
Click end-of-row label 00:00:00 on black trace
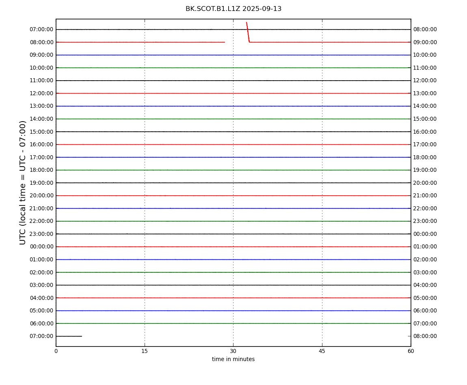pyautogui.click(x=425, y=234)
